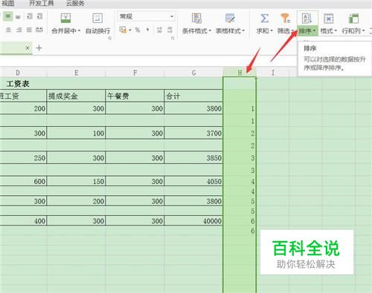Click the cell with value 40000
The height and width of the screenshot is (293, 372).
193,220
